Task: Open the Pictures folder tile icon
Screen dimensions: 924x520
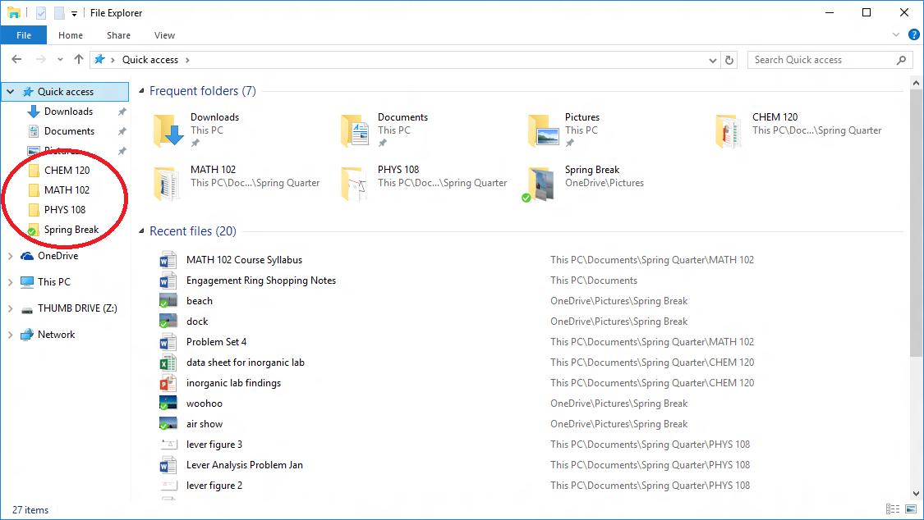Action: click(x=543, y=130)
